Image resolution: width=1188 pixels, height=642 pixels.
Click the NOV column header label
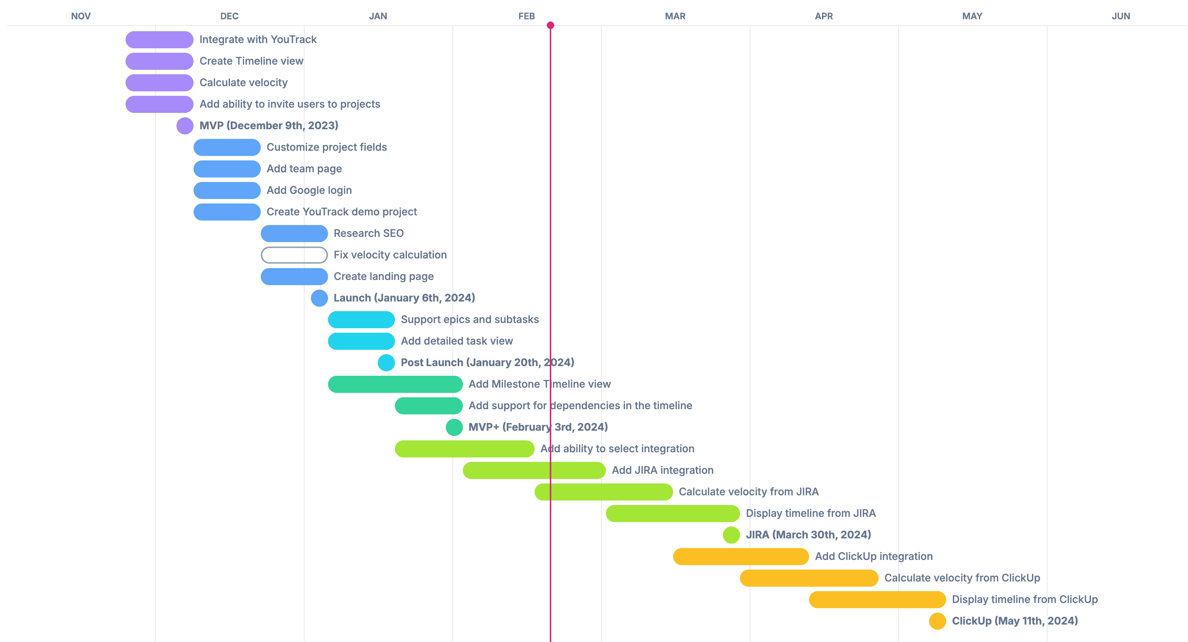(81, 13)
